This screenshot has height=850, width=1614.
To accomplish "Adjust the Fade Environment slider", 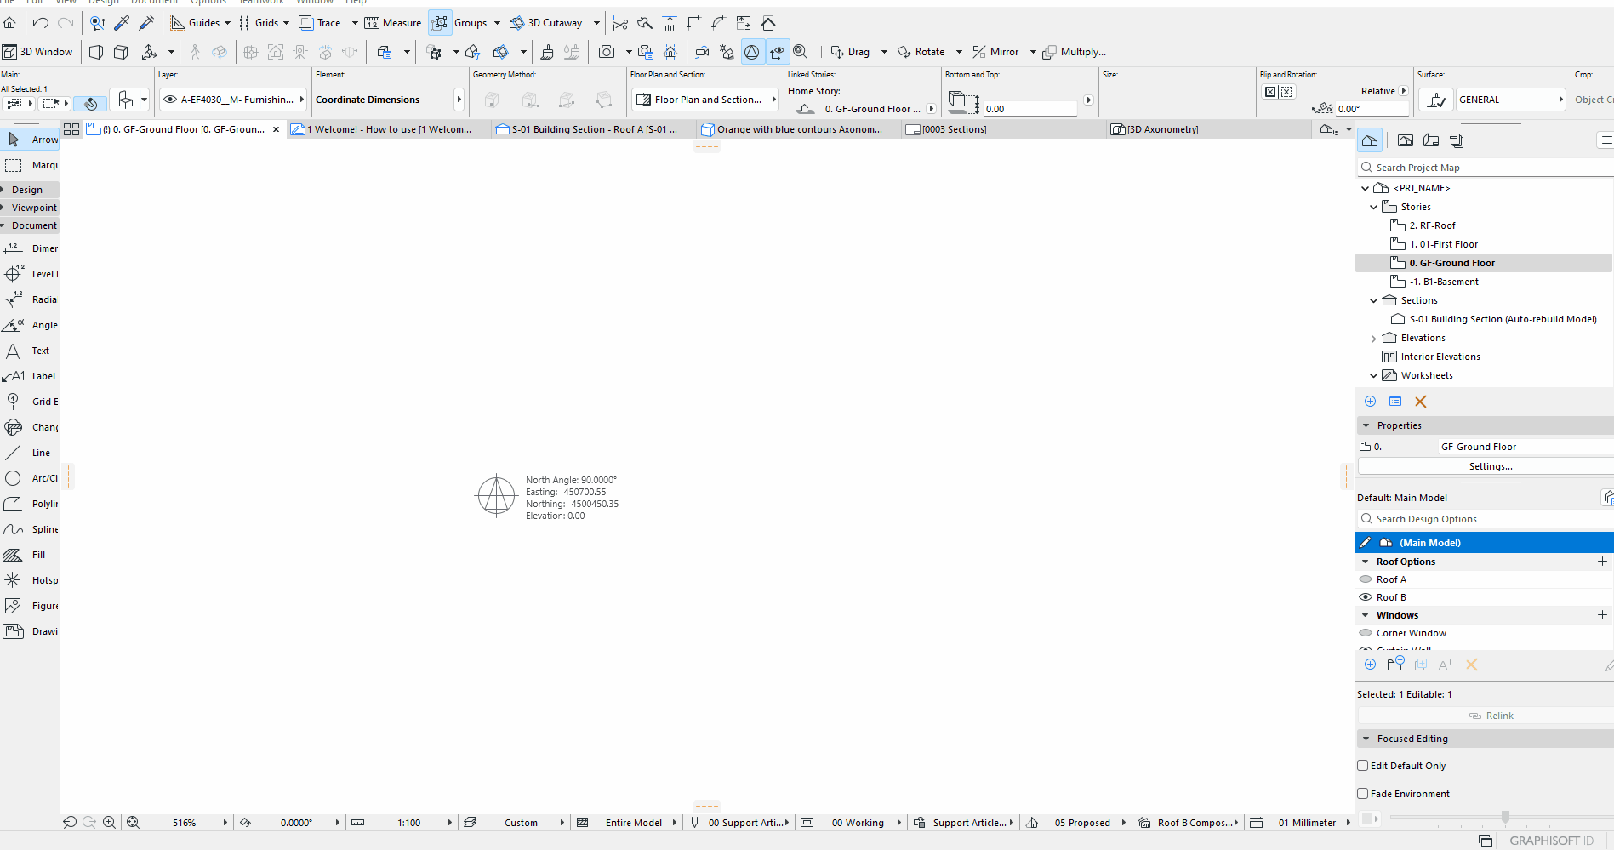I will coord(1504,818).
